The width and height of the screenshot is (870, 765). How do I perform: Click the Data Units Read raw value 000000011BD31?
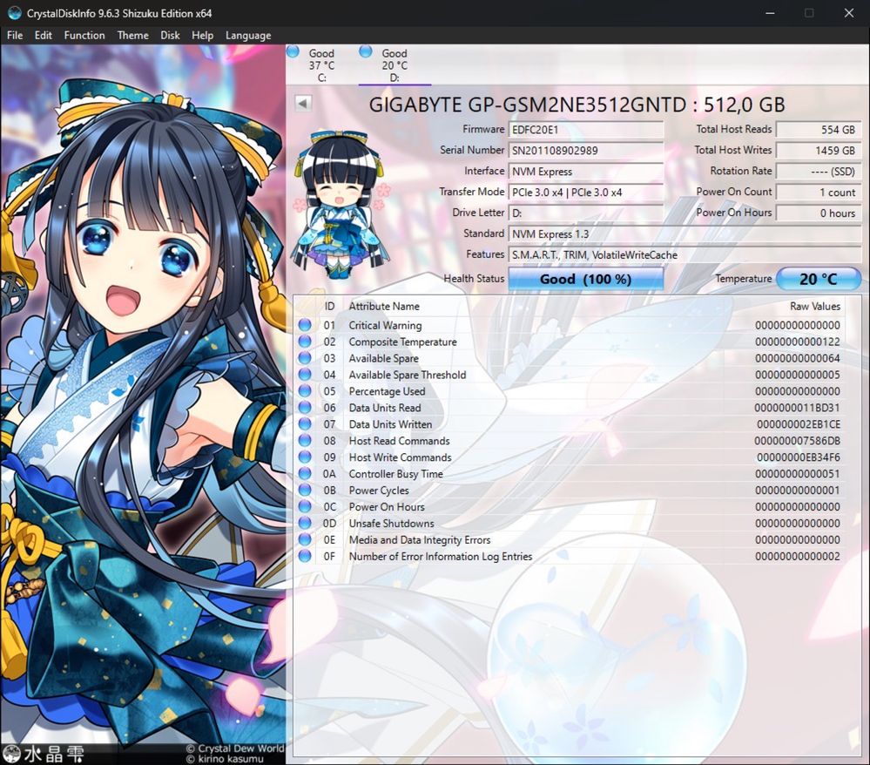798,408
